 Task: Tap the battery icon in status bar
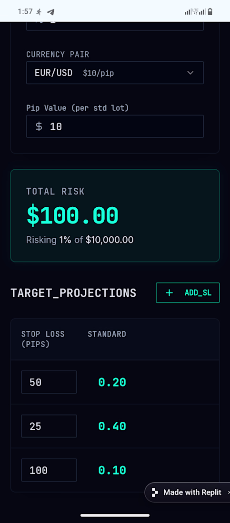[210, 12]
